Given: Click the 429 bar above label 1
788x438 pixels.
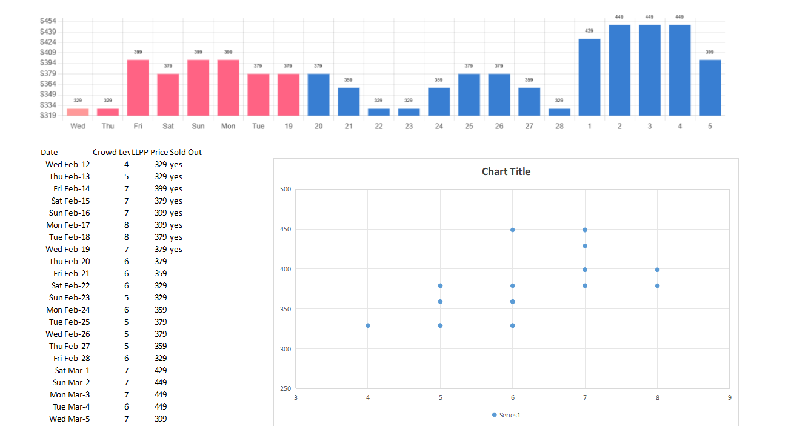Looking at the screenshot, I should (x=589, y=77).
